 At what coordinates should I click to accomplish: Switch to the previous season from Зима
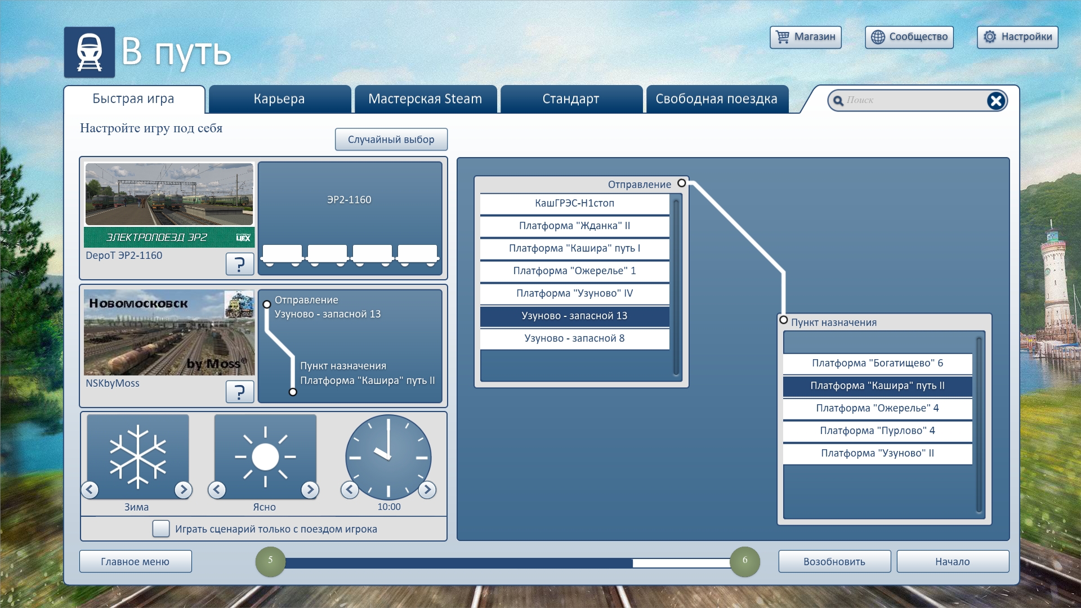90,490
